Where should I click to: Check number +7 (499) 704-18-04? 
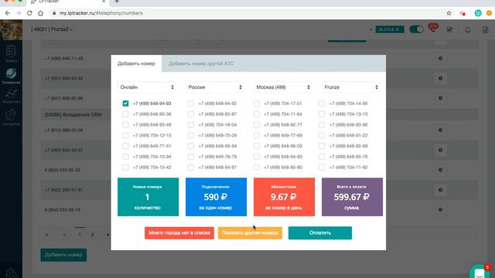191,125
